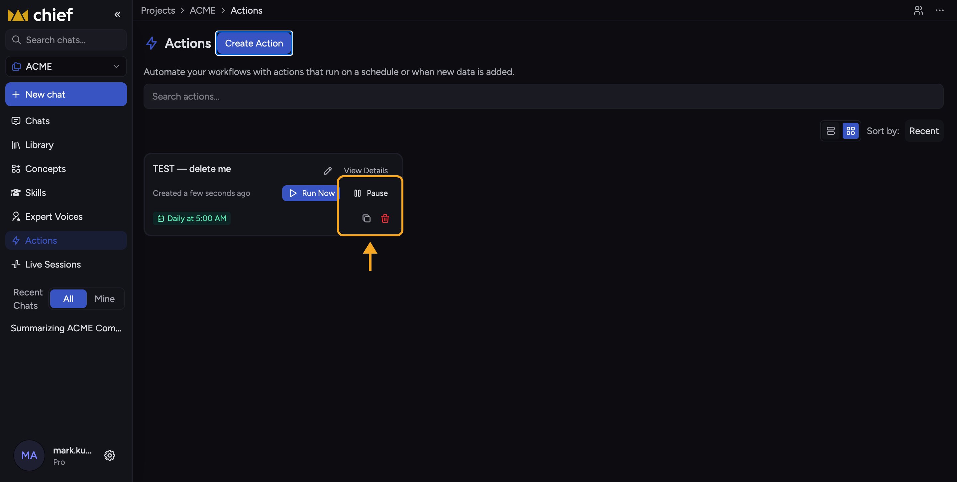Viewport: 957px width, 482px height.
Task: Switch to grid view layout
Action: click(850, 131)
